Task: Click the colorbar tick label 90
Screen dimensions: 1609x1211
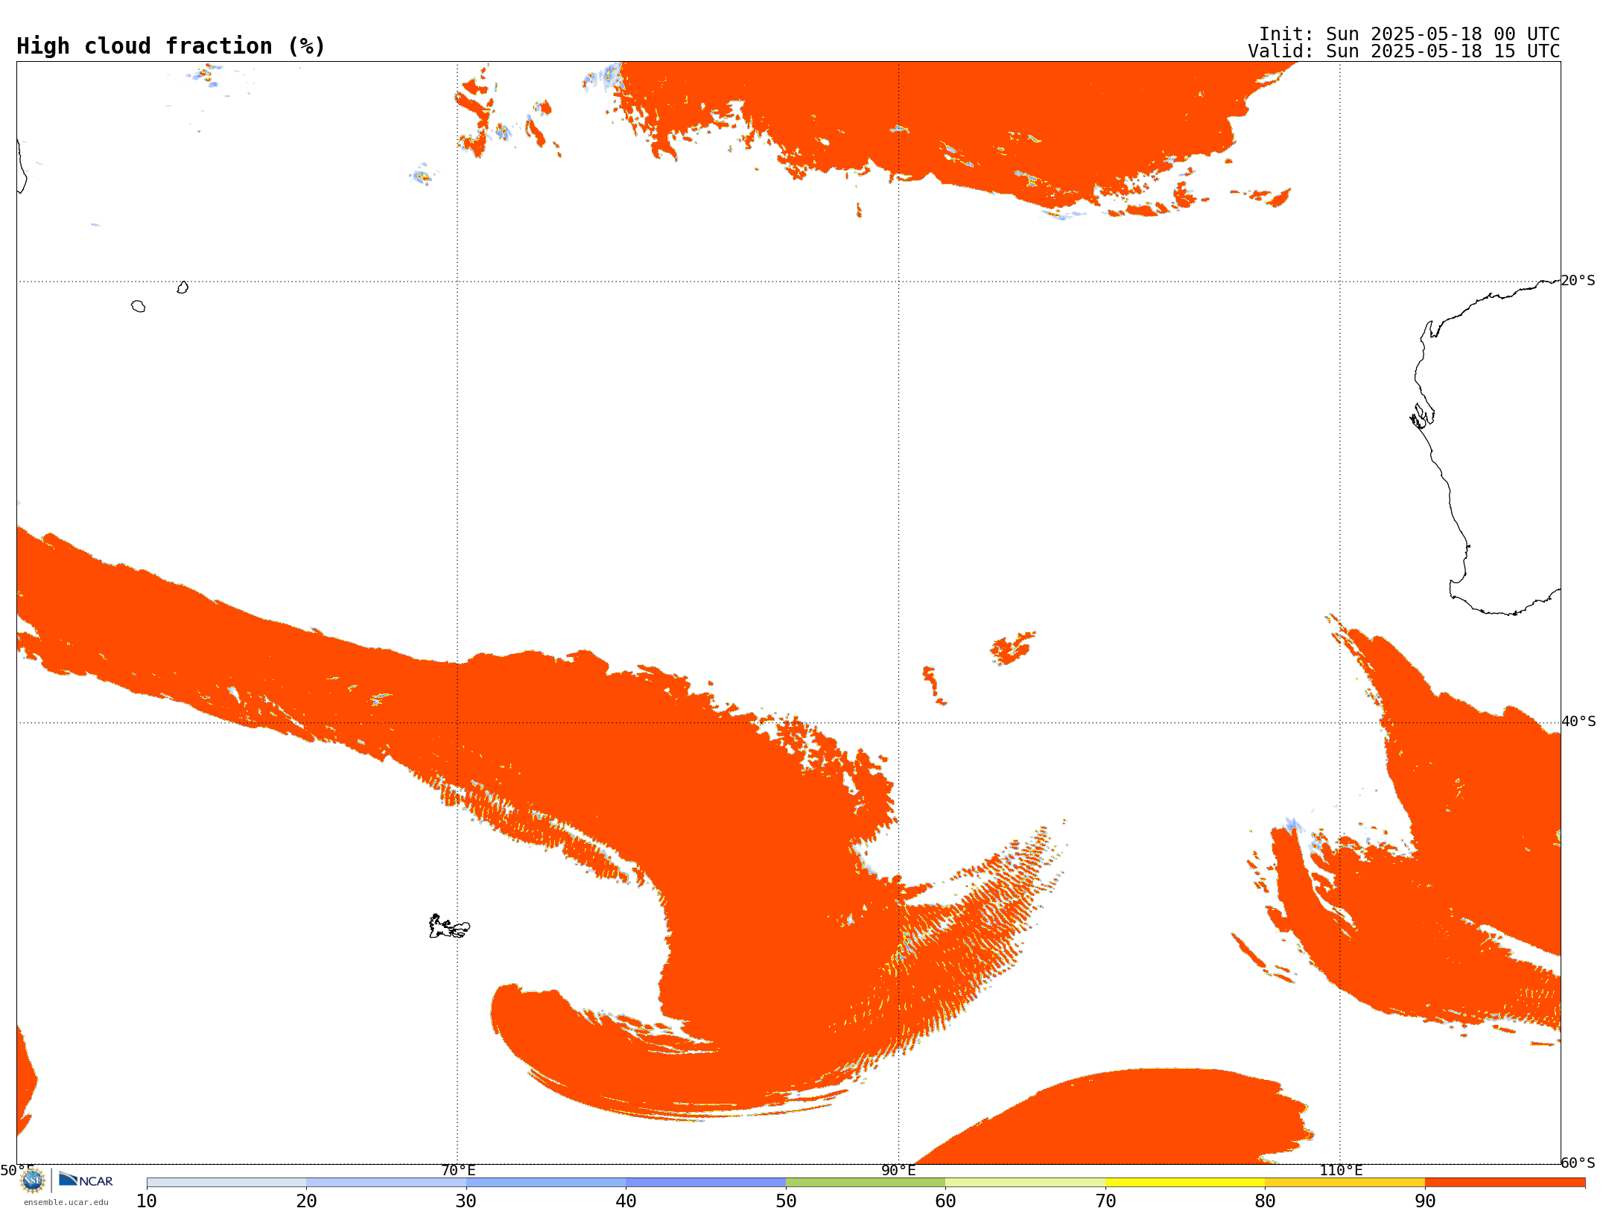Action: (x=1425, y=1201)
